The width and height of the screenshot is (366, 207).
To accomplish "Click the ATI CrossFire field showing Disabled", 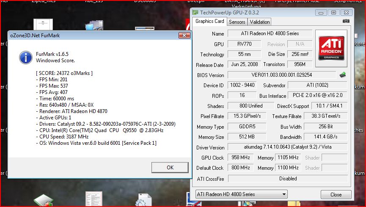I will [288, 179].
